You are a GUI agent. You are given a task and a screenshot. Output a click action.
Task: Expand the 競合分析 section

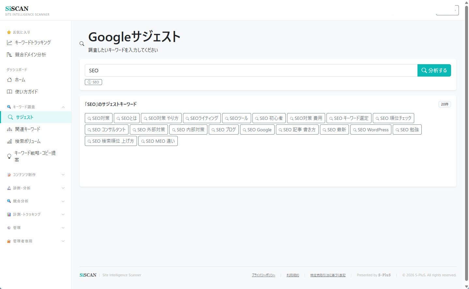(x=36, y=201)
